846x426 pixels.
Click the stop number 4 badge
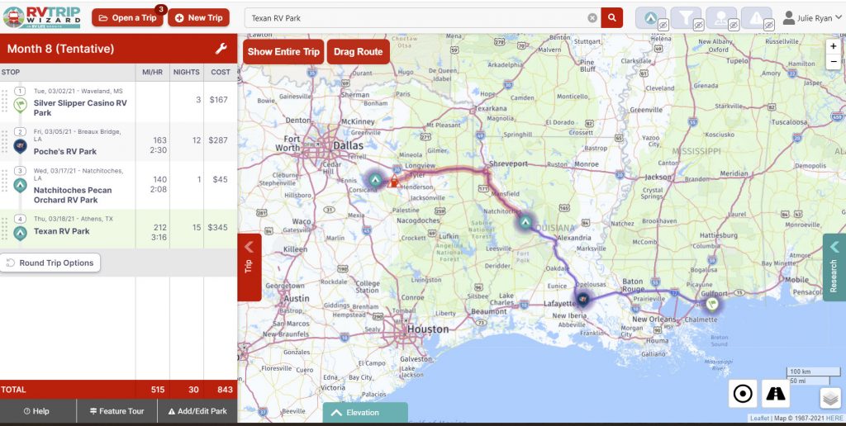point(20,219)
